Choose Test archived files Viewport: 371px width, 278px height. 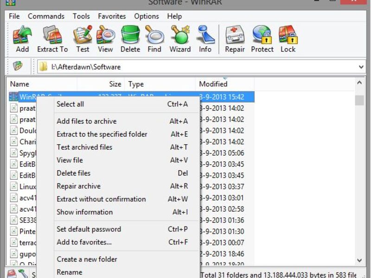(127, 147)
